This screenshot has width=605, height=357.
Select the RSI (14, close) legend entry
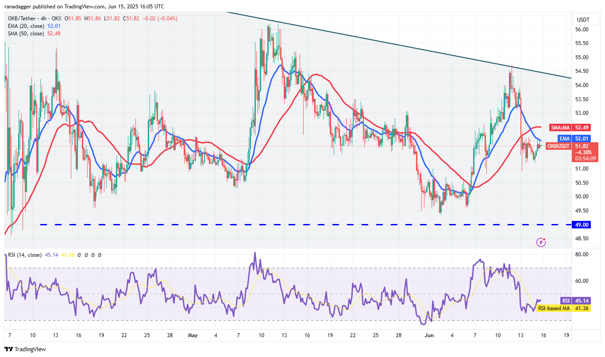click(24, 255)
